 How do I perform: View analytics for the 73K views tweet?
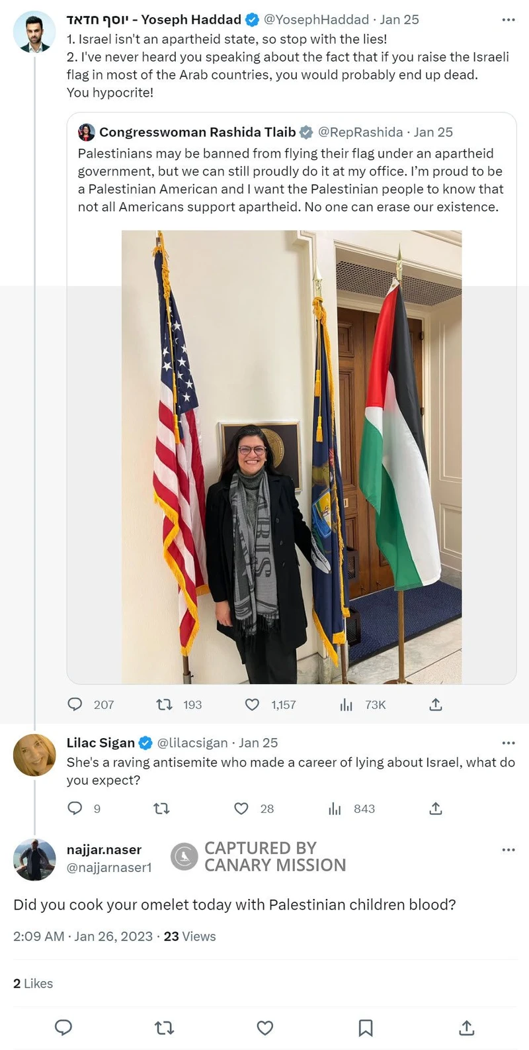tap(346, 704)
